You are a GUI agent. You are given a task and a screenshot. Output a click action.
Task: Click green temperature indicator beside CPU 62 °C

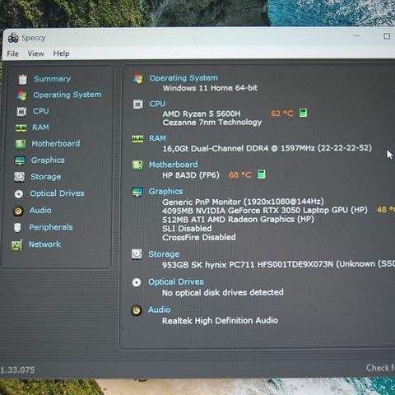[x=303, y=113]
